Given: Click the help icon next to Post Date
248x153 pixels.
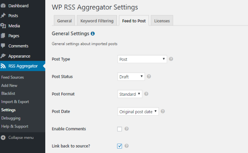Looking at the screenshot, I should [x=163, y=111].
